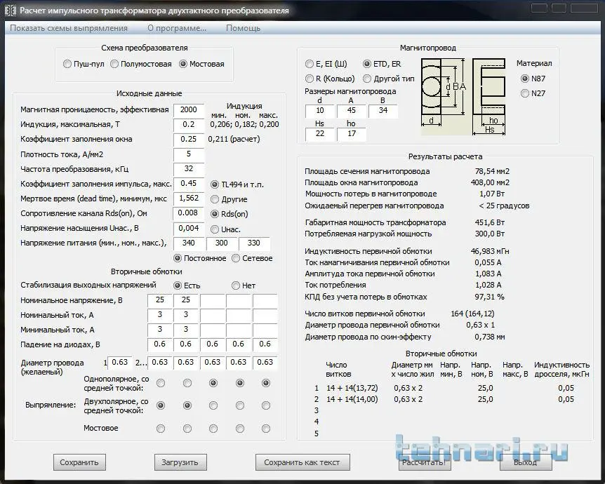Edit maximum supply voltage field 330
This screenshot has width=605, height=484.
pyautogui.click(x=254, y=243)
